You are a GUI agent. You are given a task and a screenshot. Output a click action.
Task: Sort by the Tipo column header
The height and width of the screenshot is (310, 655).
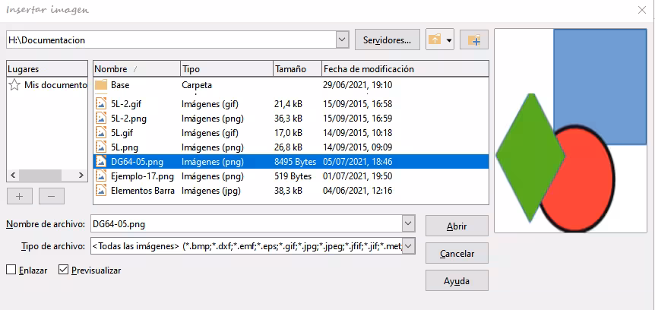click(226, 69)
